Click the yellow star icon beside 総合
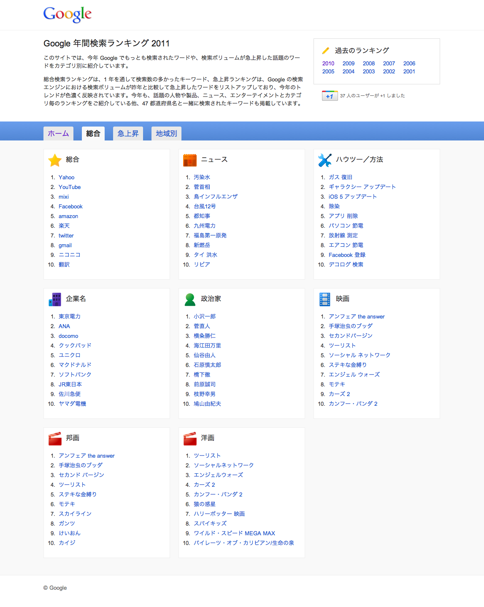 pos(55,160)
